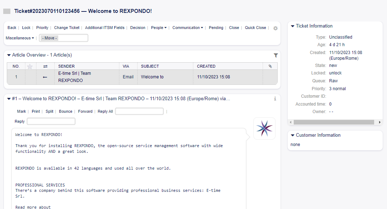Collapse the Customer Information panel
Image resolution: width=387 pixels, height=209 pixels.
(293, 135)
